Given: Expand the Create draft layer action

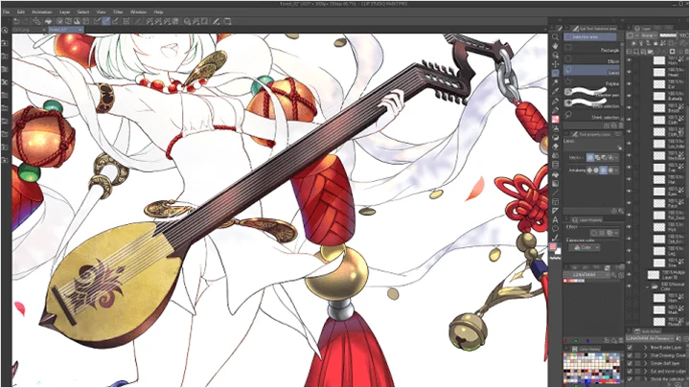Looking at the screenshot, I should pyautogui.click(x=646, y=363).
